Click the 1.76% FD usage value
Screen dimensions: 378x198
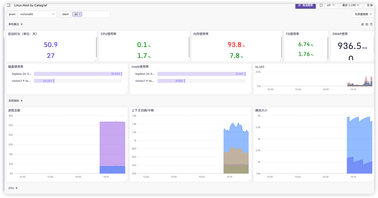306,54
